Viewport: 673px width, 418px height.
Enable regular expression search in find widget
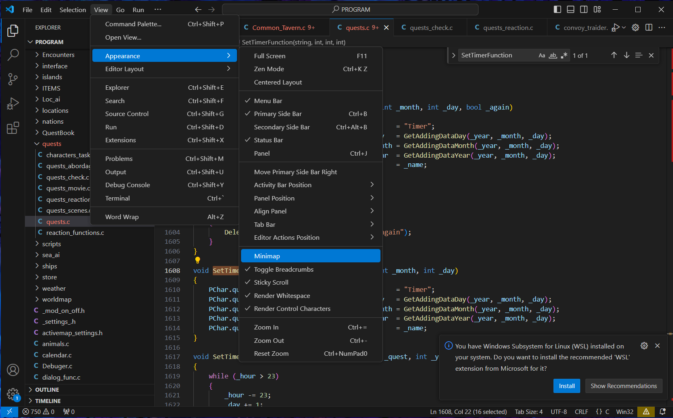[x=564, y=55]
